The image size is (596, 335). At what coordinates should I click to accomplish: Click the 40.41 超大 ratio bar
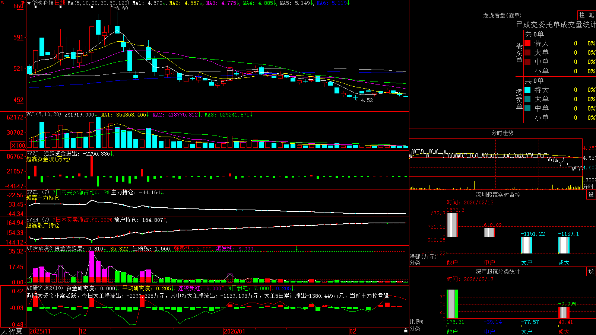(564, 313)
